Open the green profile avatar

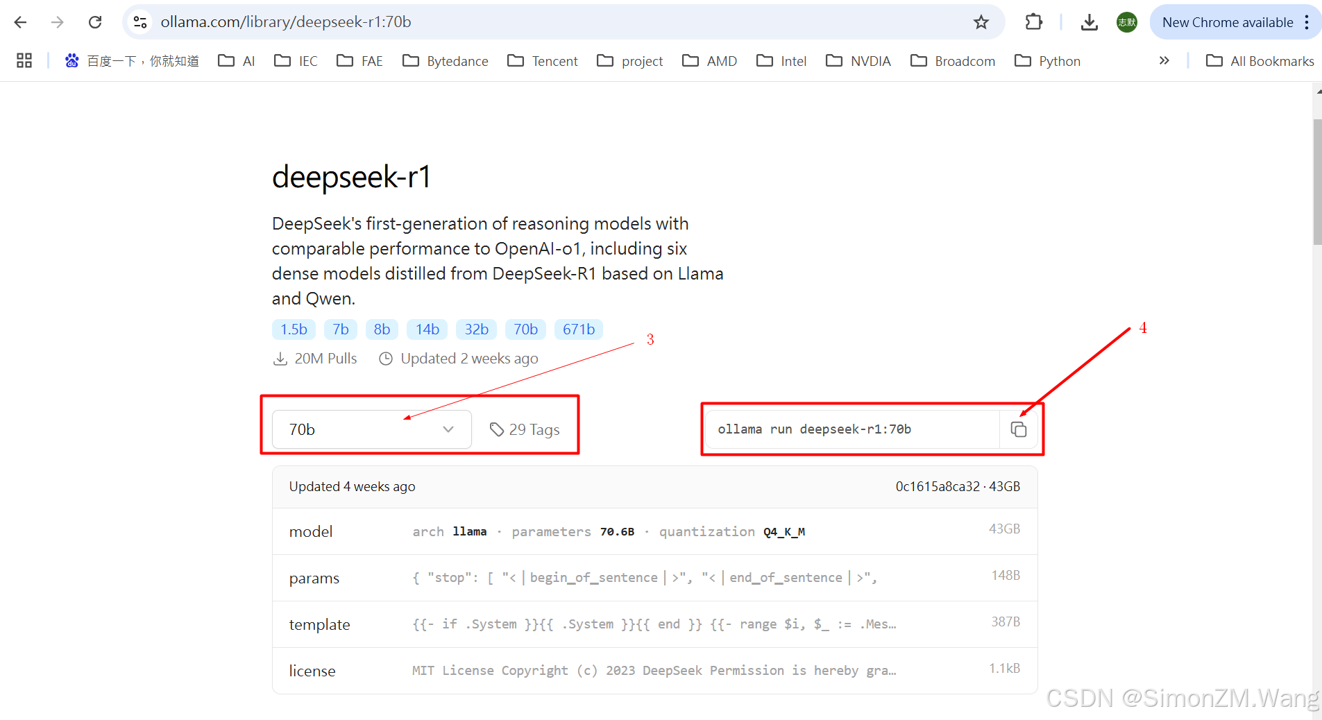[x=1127, y=22]
